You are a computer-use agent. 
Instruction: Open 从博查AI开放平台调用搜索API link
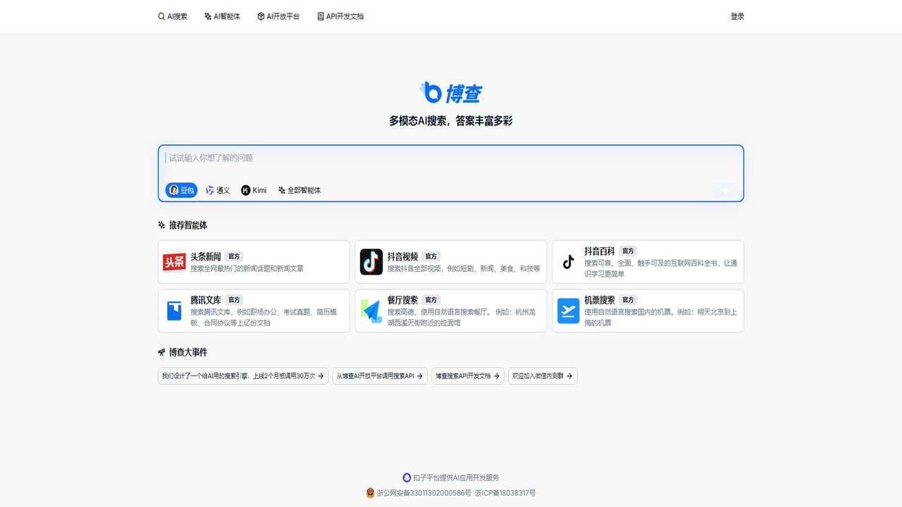[x=380, y=376]
